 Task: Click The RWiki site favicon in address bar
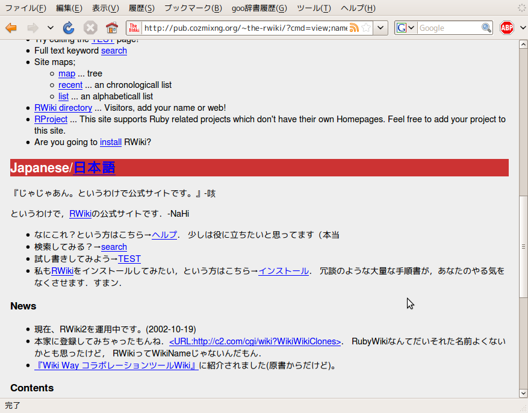pyautogui.click(x=134, y=28)
